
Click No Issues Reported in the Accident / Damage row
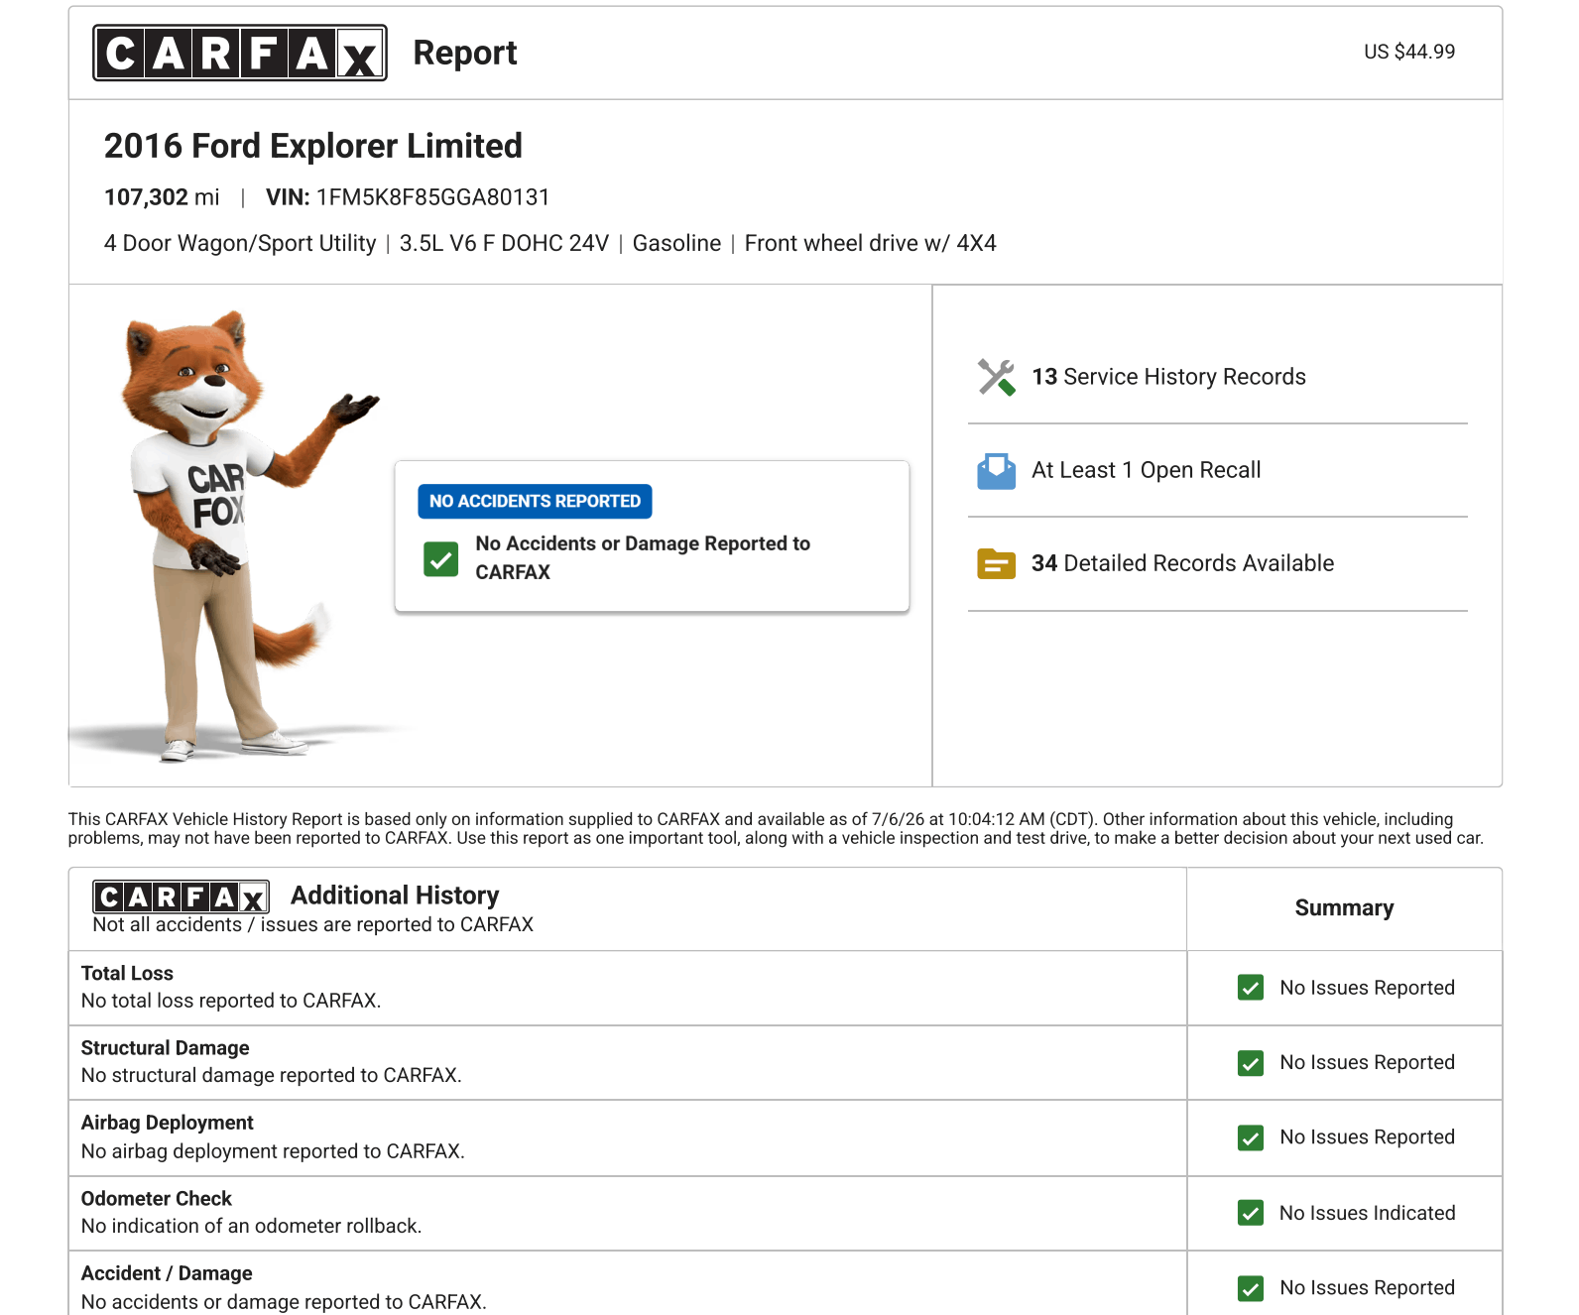(1367, 1287)
